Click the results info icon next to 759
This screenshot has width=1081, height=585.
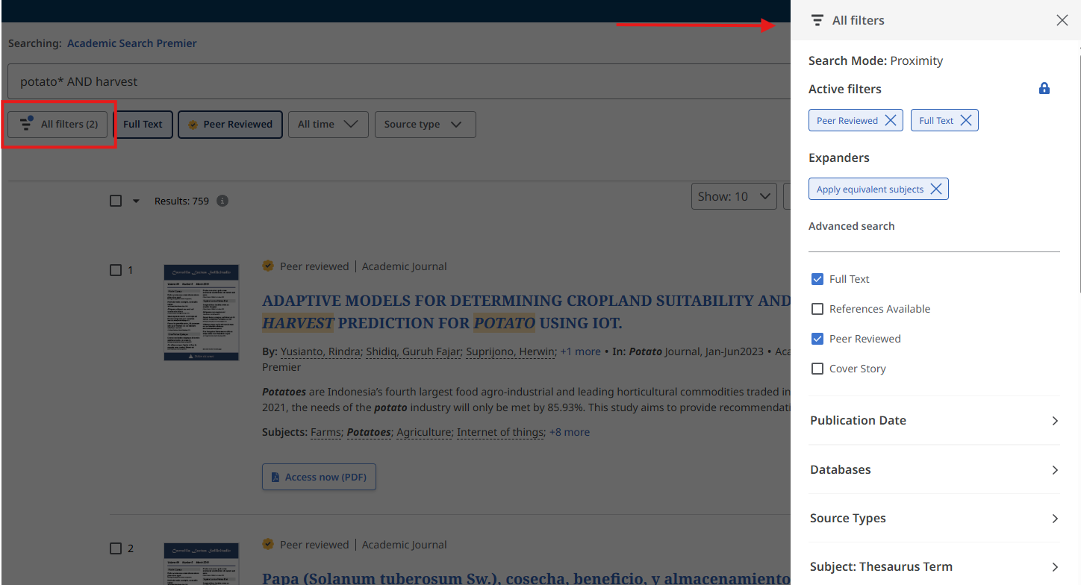tap(222, 201)
